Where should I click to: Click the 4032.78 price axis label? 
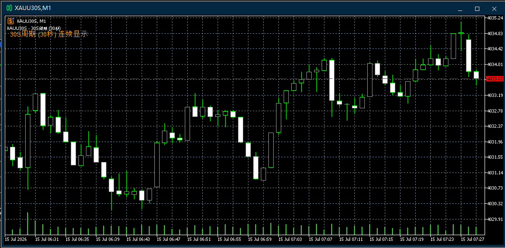click(x=495, y=111)
